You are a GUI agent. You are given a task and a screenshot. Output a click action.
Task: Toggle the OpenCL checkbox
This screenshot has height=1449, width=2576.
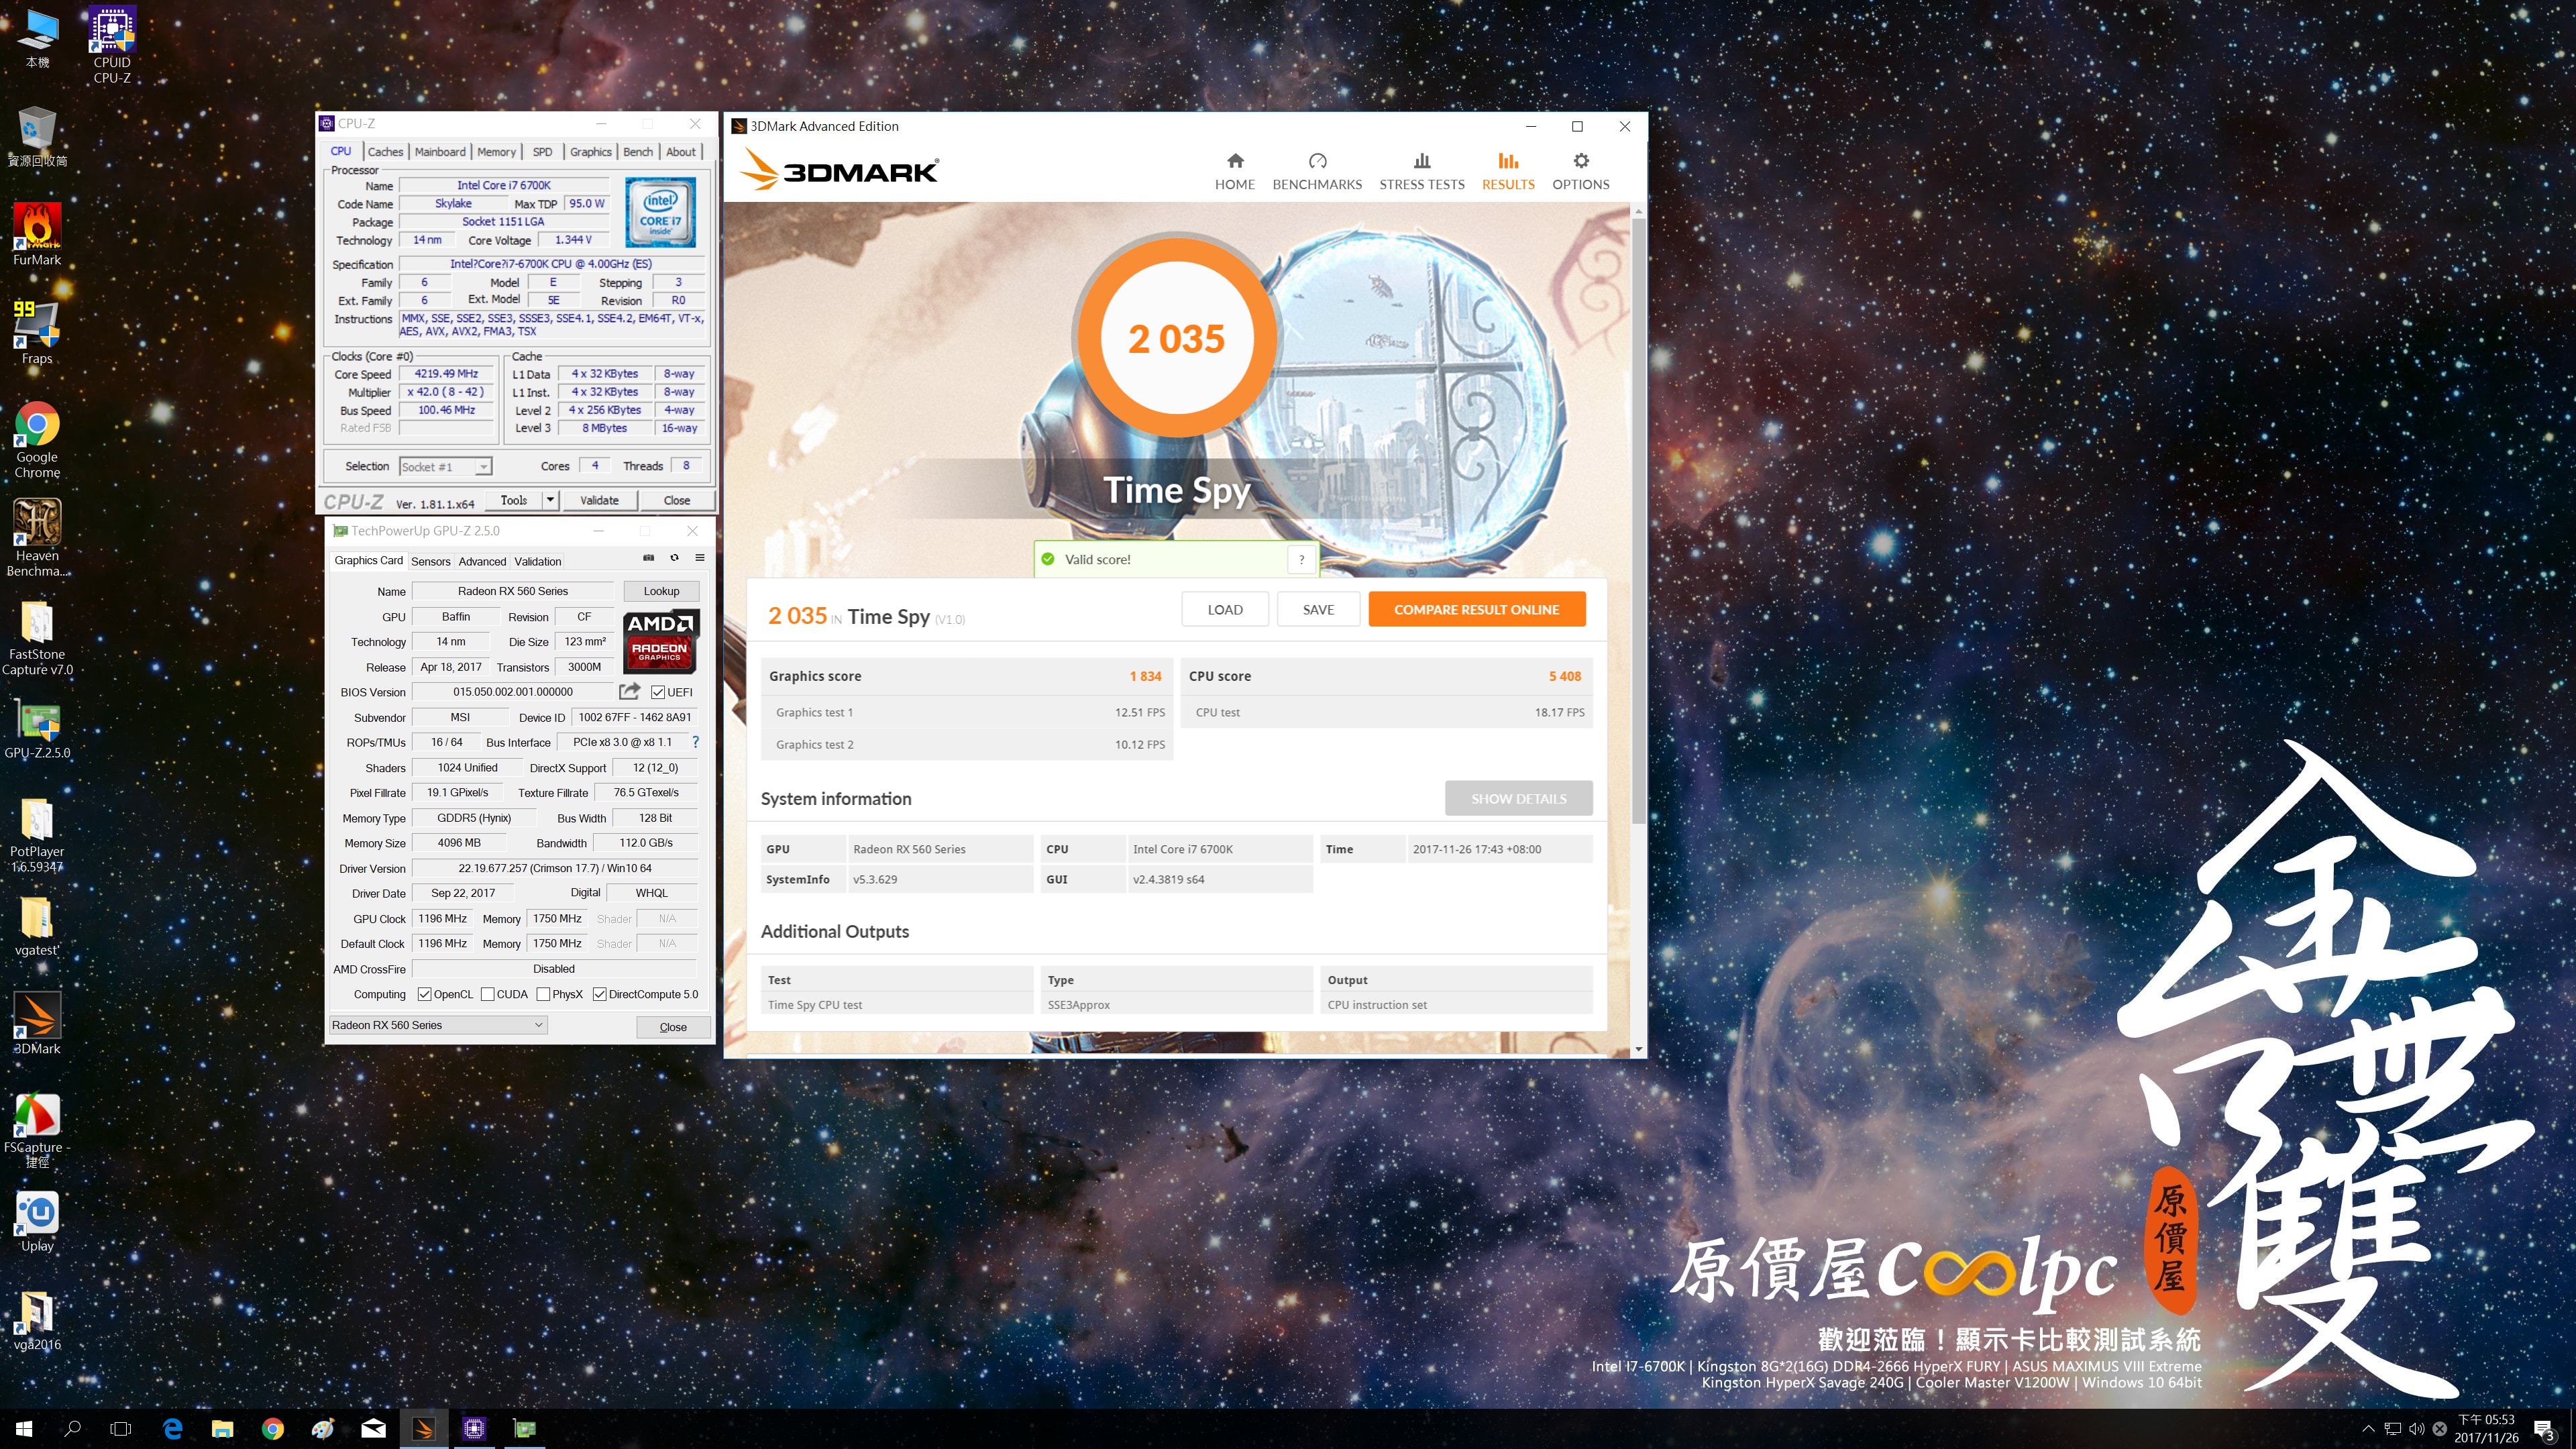(x=425, y=994)
